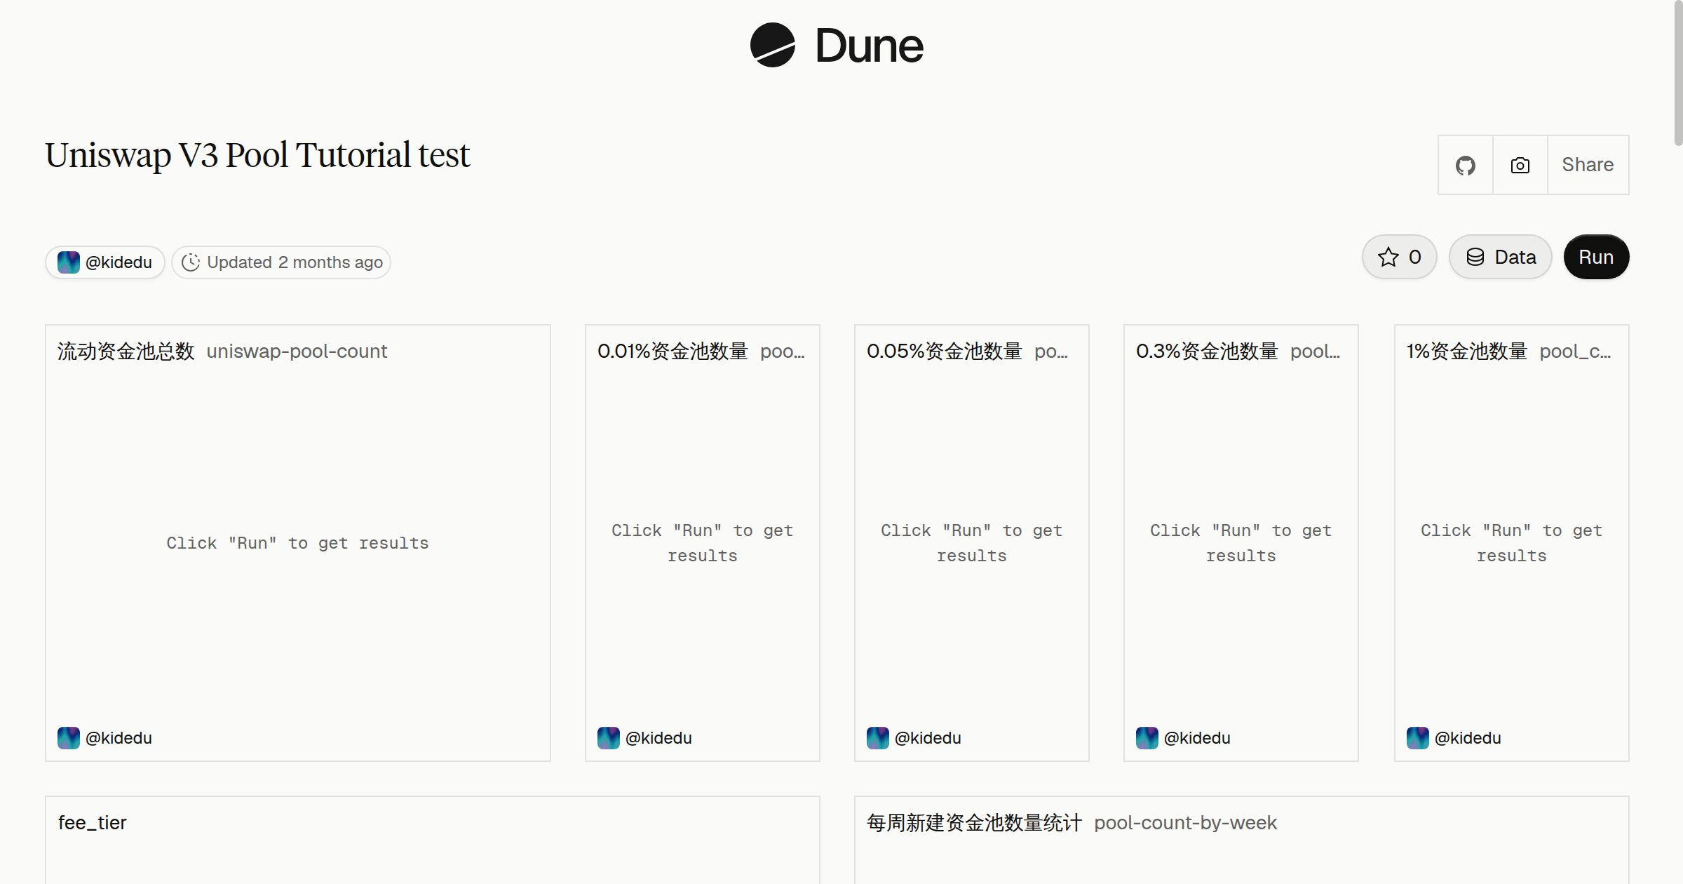Click the camera screenshot icon
This screenshot has width=1683, height=884.
point(1520,165)
